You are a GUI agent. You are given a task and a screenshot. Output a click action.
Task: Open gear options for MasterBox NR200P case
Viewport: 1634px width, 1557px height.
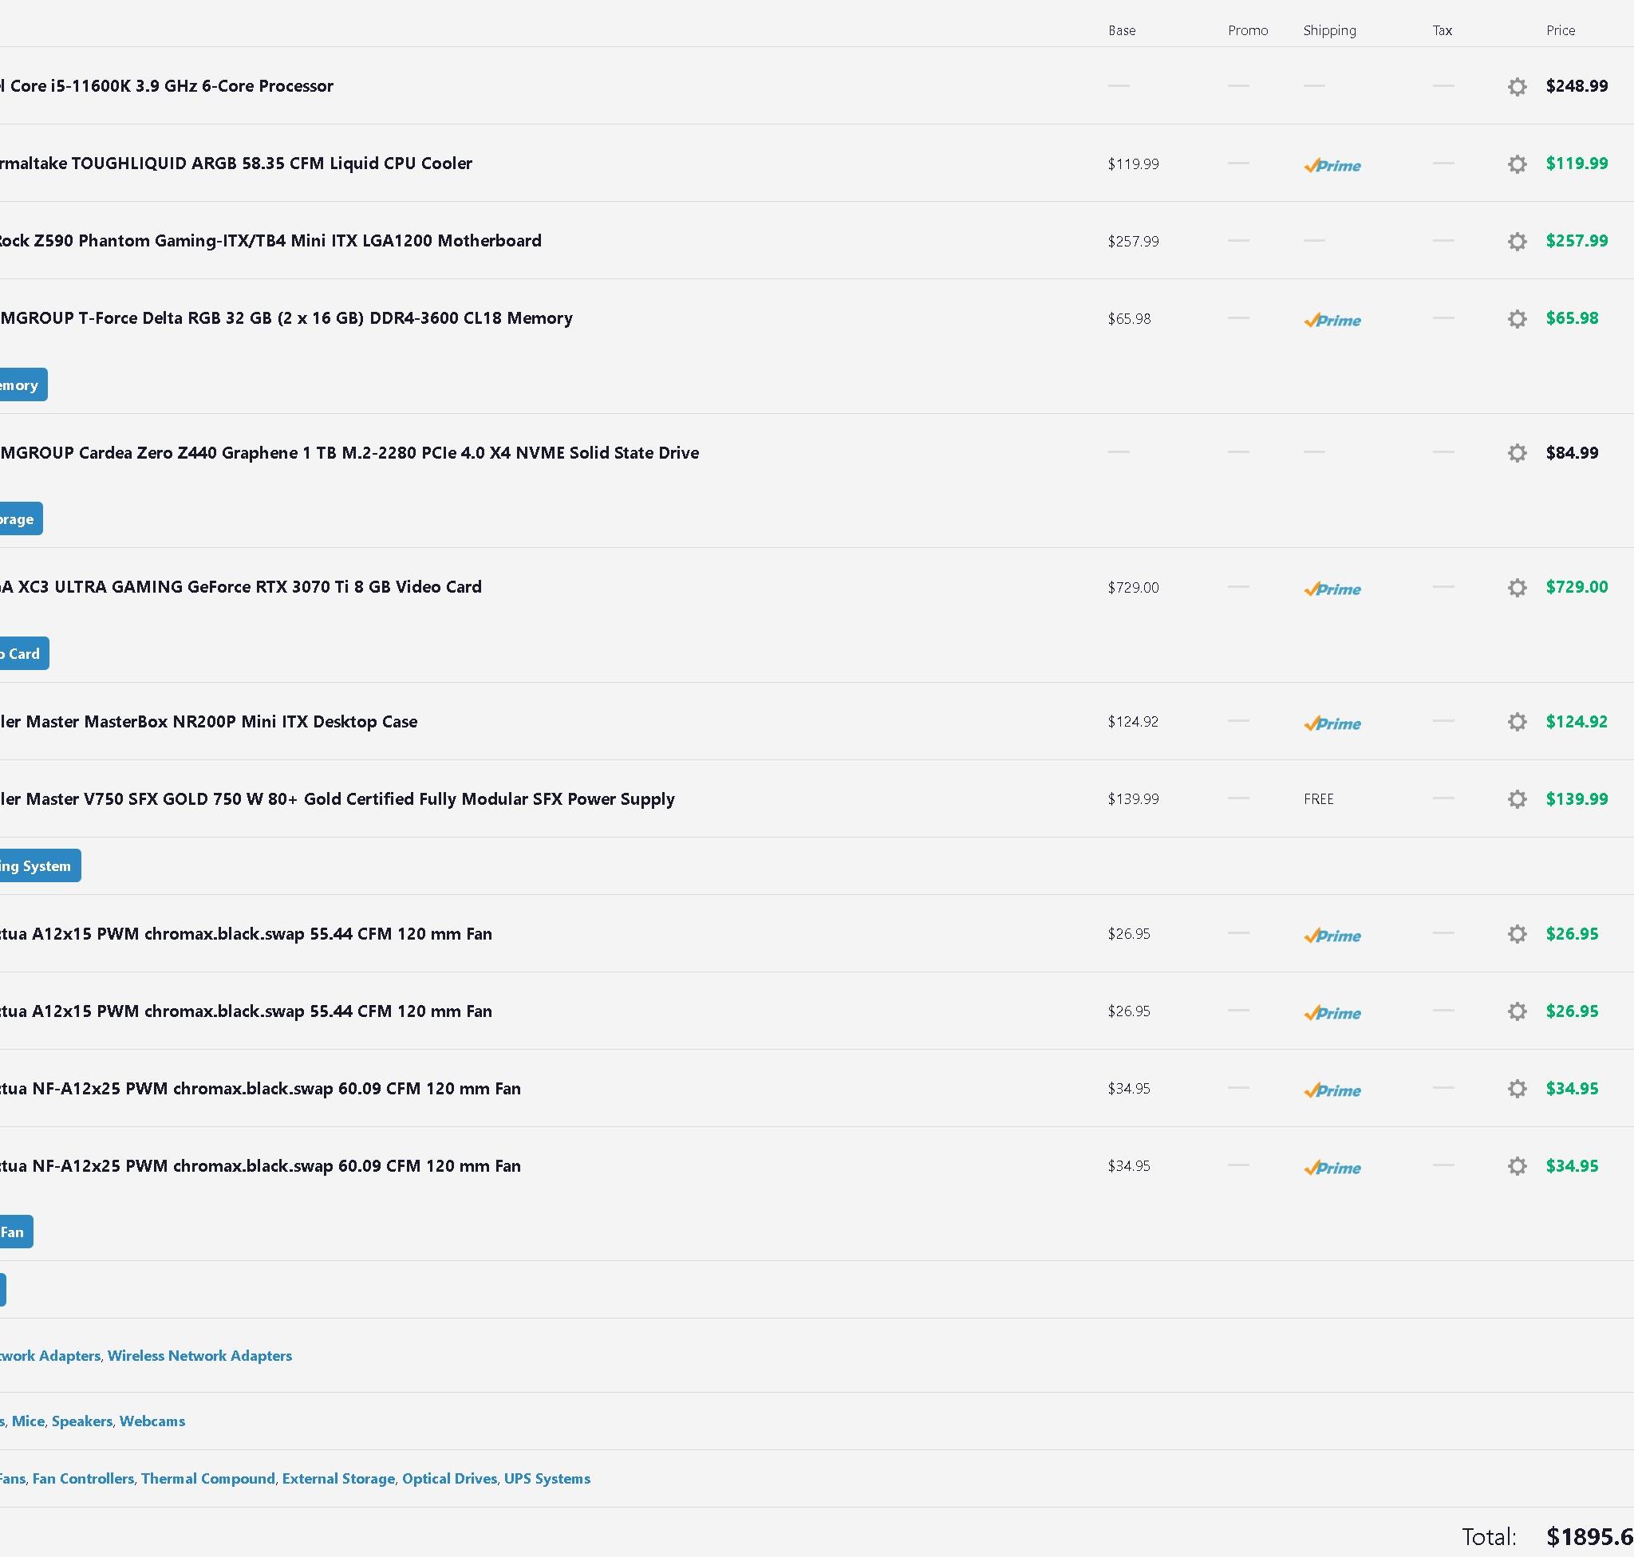1517,722
